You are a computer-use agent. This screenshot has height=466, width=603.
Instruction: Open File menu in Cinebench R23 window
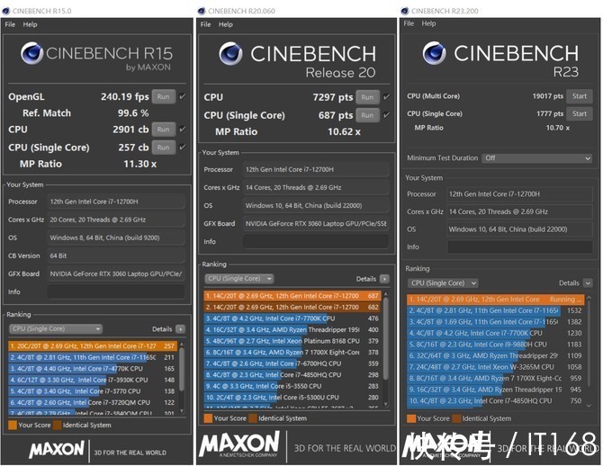click(409, 23)
